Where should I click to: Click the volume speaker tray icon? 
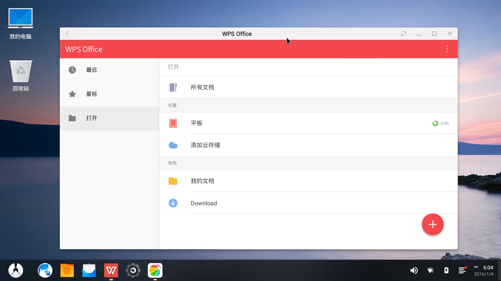pos(414,270)
